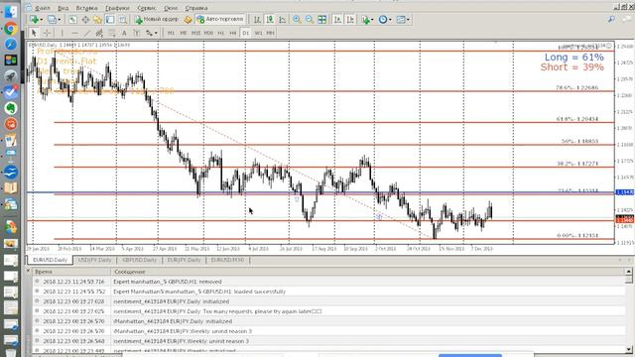Switch to the GBPUSD,Daily chart tab
Image resolution: width=635 pixels, height=357 pixels.
[139, 260]
